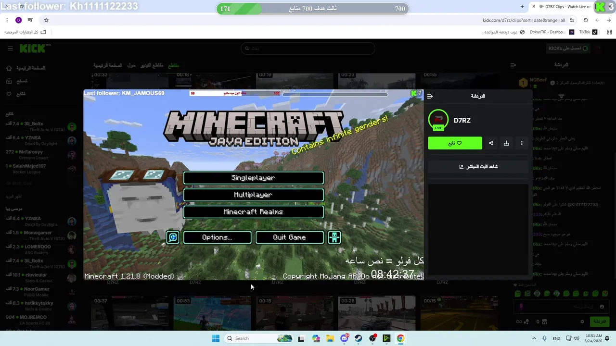Click the Multiplayer button in the clip
The image size is (616, 346).
pos(253,195)
